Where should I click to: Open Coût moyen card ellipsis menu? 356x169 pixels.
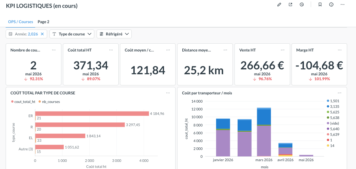(168, 50)
